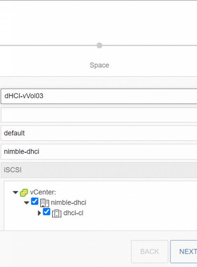Open the field showing nimble-dhci
Viewport: 197px width, 267px height.
(x=99, y=152)
